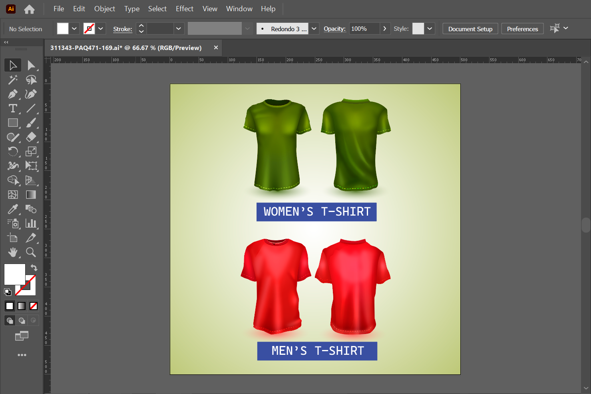Open the File menu
This screenshot has width=591, height=394.
click(59, 9)
